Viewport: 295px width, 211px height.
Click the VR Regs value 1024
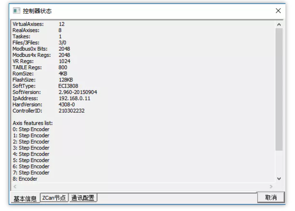click(64, 61)
